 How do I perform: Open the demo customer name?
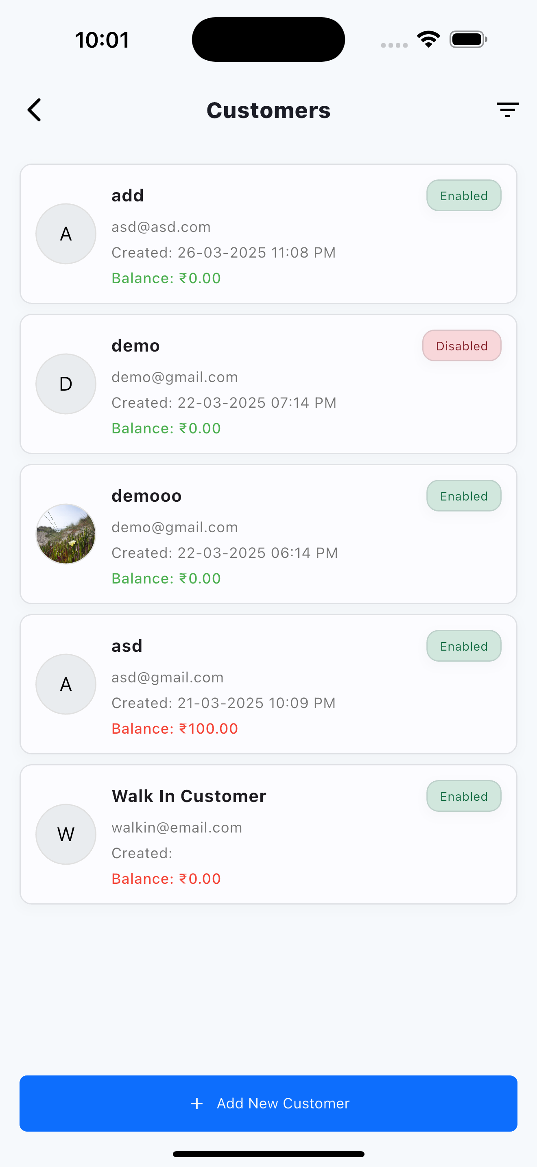[135, 345]
